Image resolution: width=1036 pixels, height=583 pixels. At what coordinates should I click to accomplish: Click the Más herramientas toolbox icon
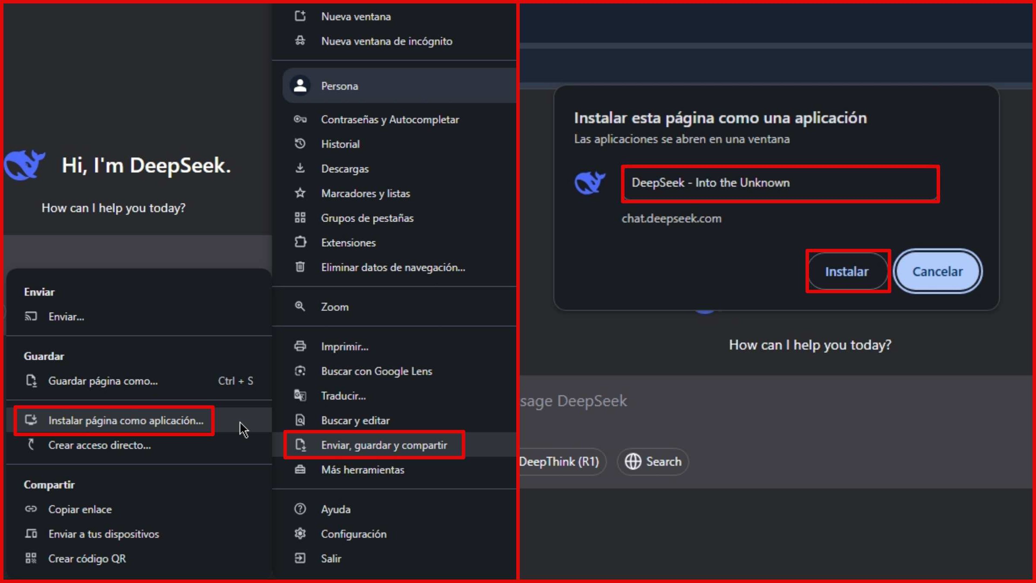(300, 469)
